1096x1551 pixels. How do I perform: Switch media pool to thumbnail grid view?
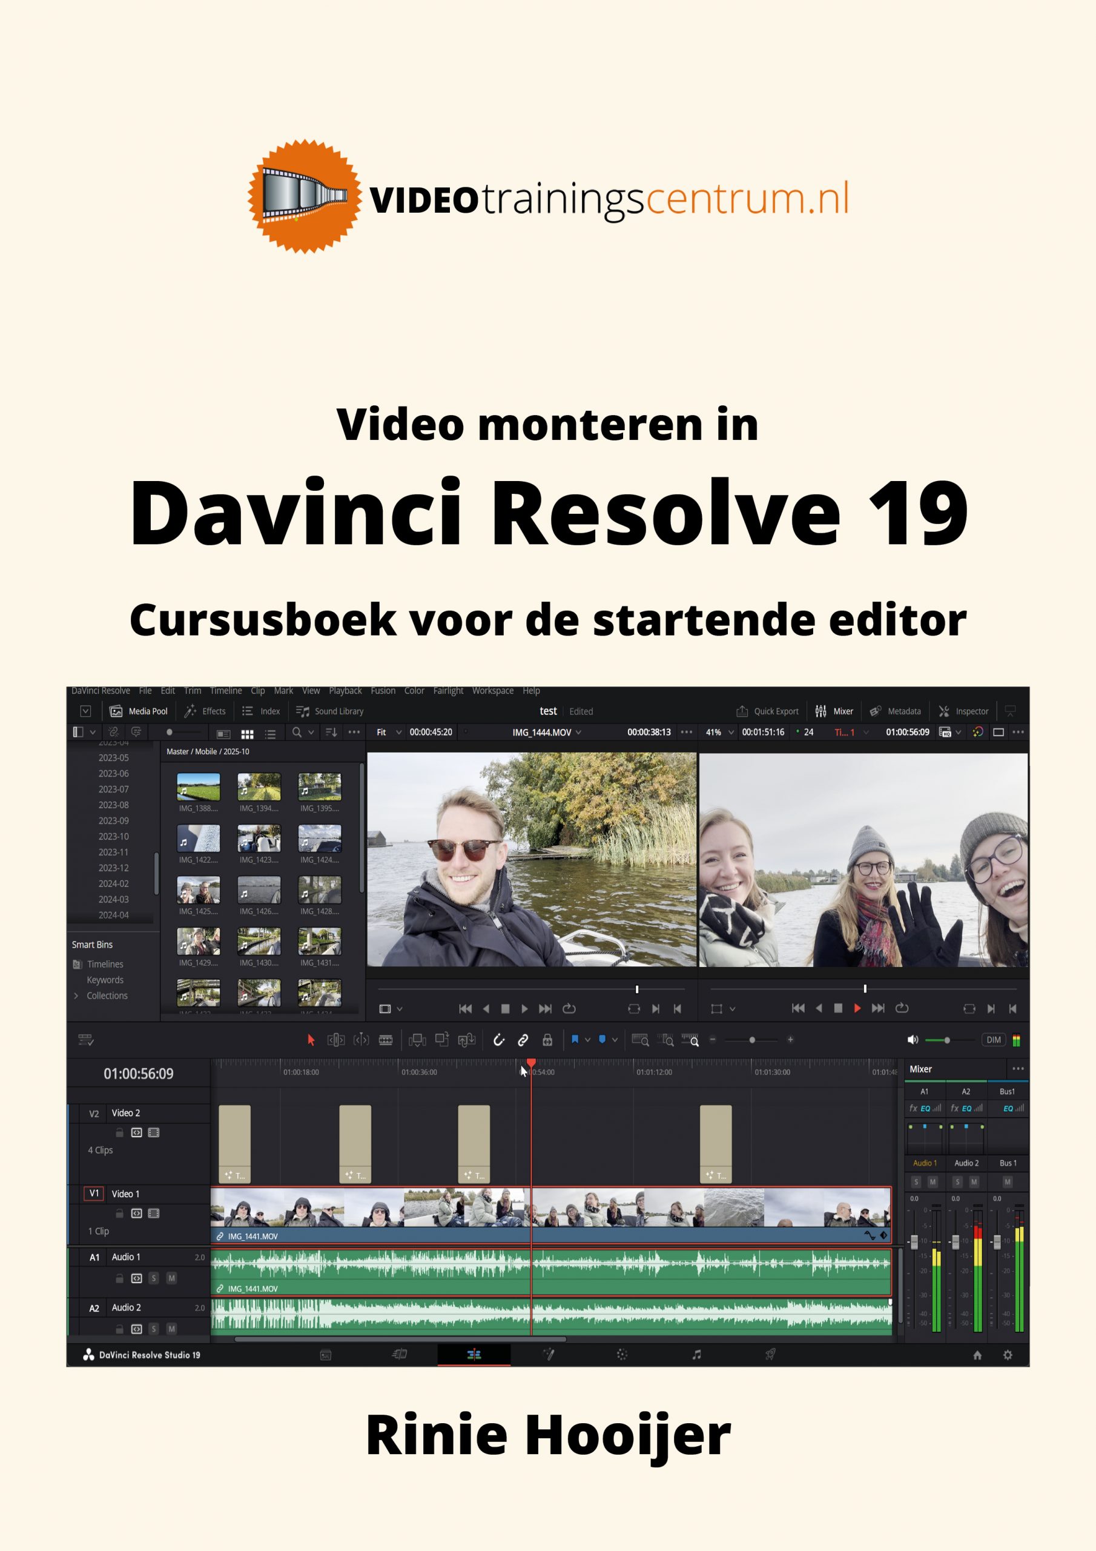pyautogui.click(x=247, y=734)
